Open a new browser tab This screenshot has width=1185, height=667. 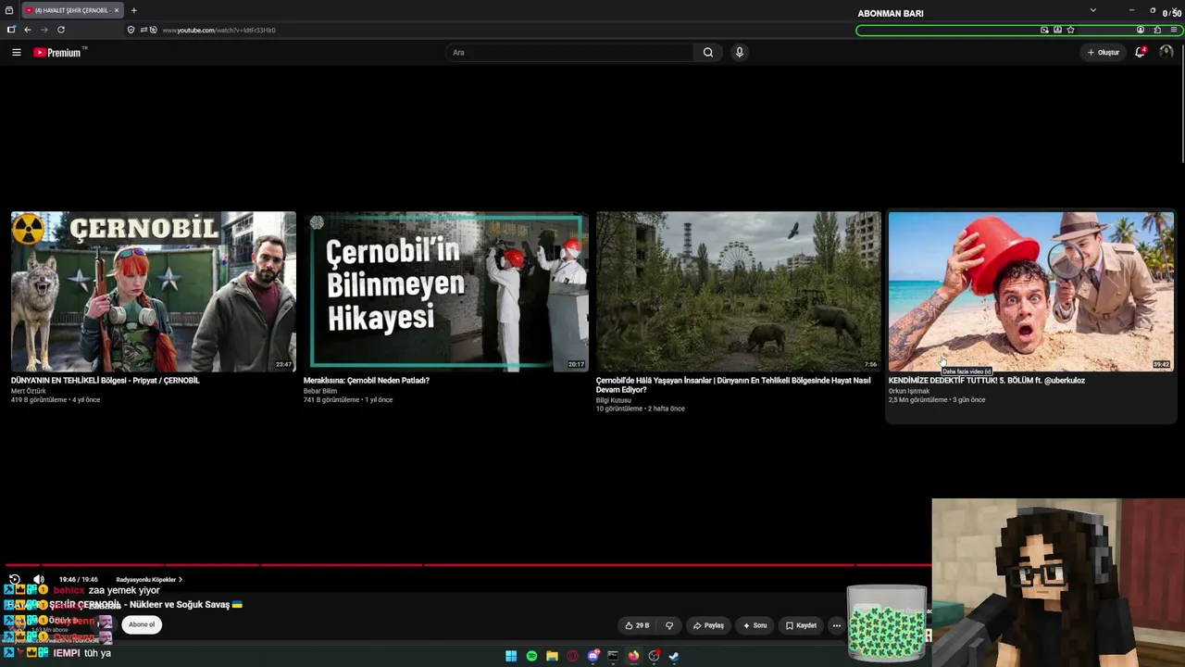click(x=133, y=10)
